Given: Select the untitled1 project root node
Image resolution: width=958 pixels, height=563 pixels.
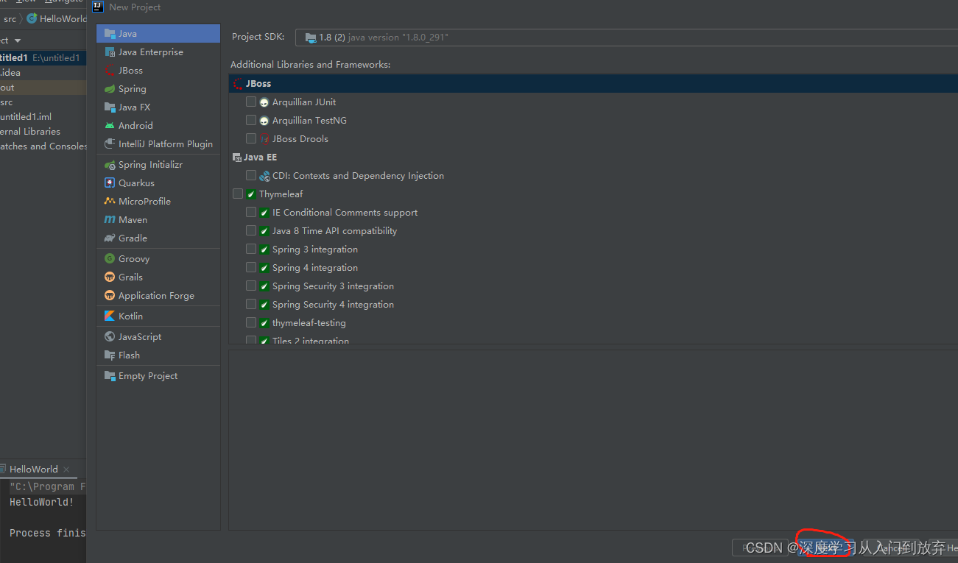Looking at the screenshot, I should pos(15,58).
